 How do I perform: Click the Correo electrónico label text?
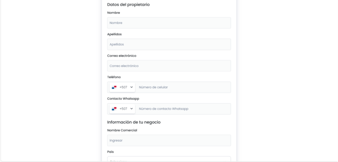click(122, 56)
